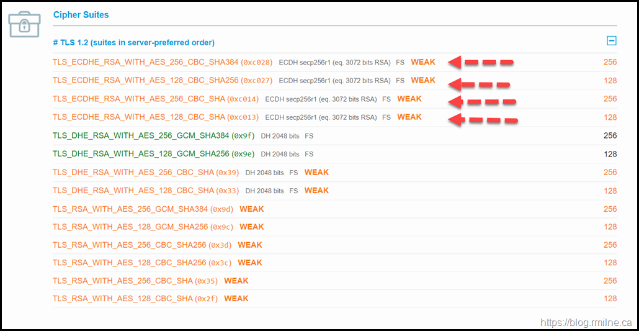639x331 pixels.
Task: Click TLS_ECDHE_RSA_WITH_AES_256_CBC_SHA384 cipher entry
Action: (145, 62)
